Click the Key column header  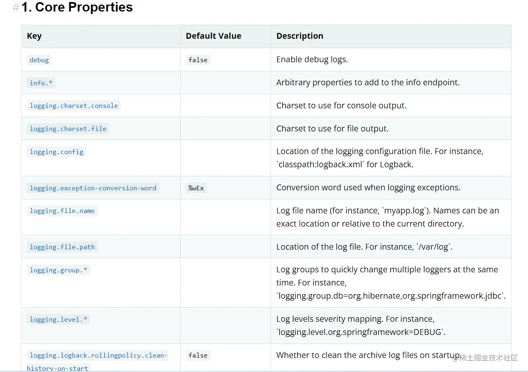click(x=34, y=36)
